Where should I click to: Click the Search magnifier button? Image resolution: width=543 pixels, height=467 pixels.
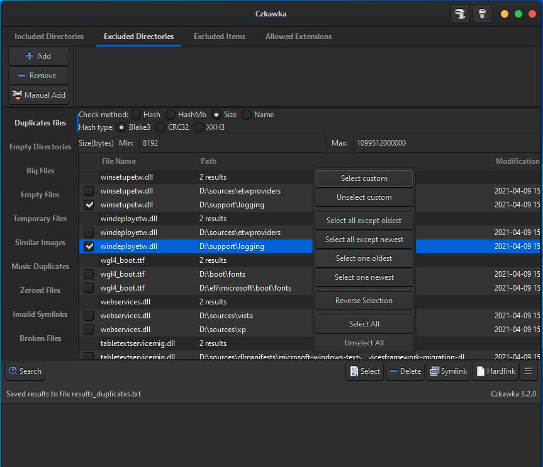tap(25, 371)
